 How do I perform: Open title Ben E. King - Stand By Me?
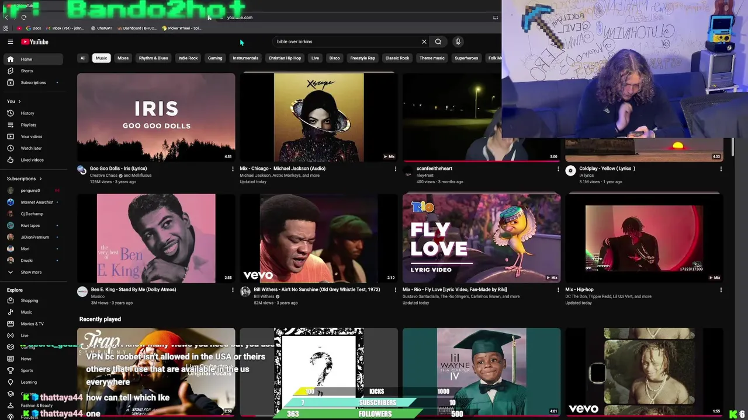pyautogui.click(x=133, y=289)
